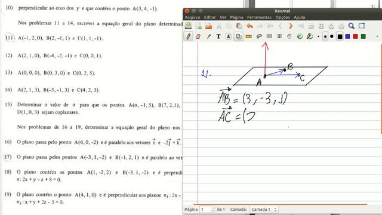
Task: Choose blue pen color
Action: pos(347,36)
